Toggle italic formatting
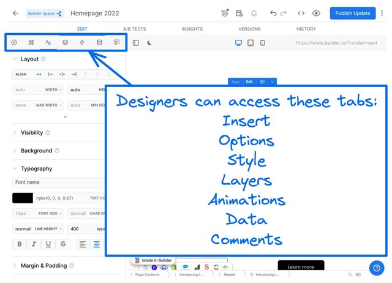 [x=34, y=244]
